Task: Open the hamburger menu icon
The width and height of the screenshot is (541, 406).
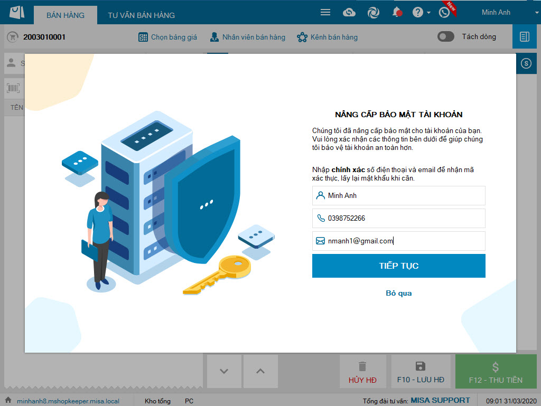Action: pyautogui.click(x=325, y=13)
